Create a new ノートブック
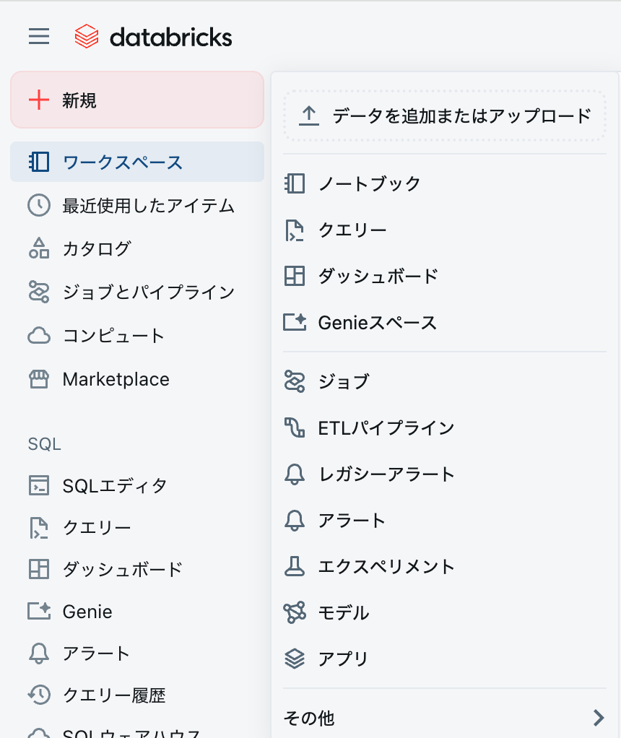 (368, 183)
